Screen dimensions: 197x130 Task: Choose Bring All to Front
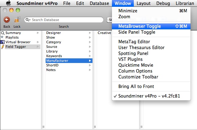(x=136, y=86)
